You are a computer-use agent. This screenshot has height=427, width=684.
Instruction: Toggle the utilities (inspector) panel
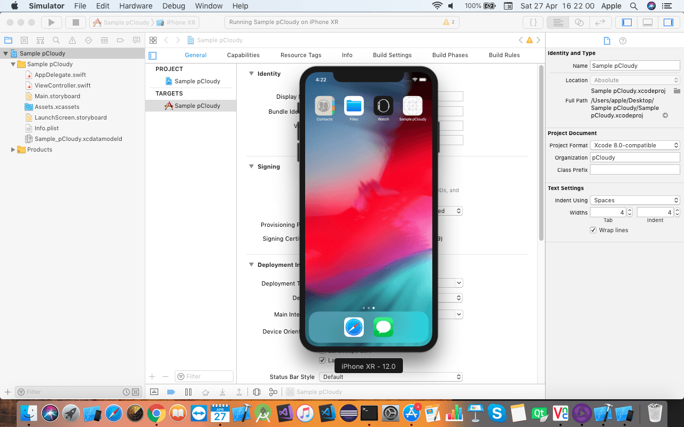click(668, 22)
